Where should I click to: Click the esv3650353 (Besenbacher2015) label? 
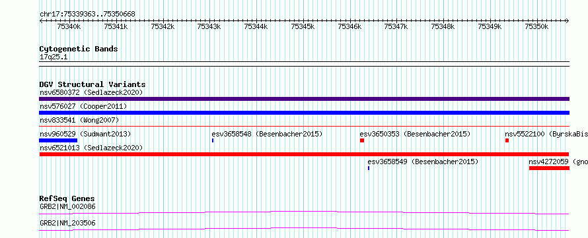tap(415, 134)
